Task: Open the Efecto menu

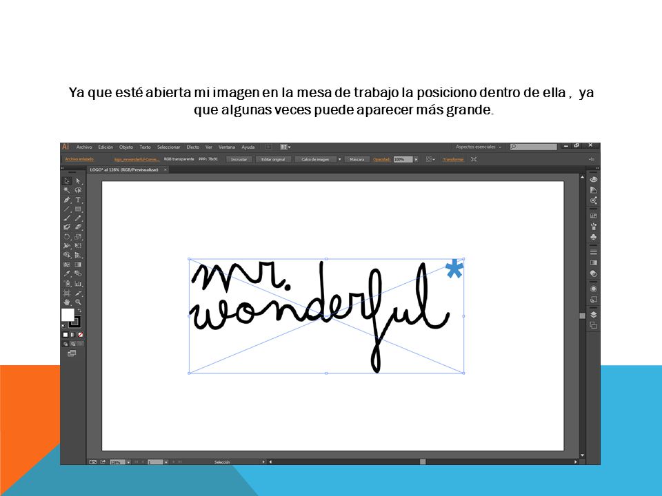Action: point(192,147)
